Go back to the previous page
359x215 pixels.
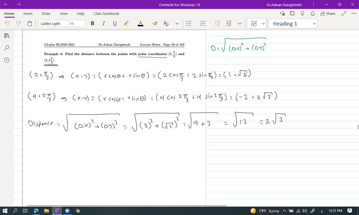tap(6, 4)
